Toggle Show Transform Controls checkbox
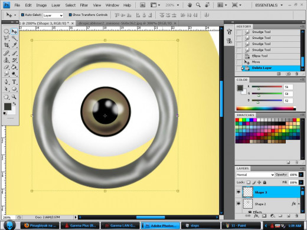307x230 pixels. click(70, 15)
